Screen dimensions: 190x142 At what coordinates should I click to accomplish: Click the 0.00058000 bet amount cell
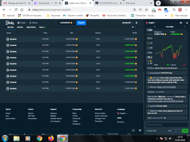click(x=71, y=76)
